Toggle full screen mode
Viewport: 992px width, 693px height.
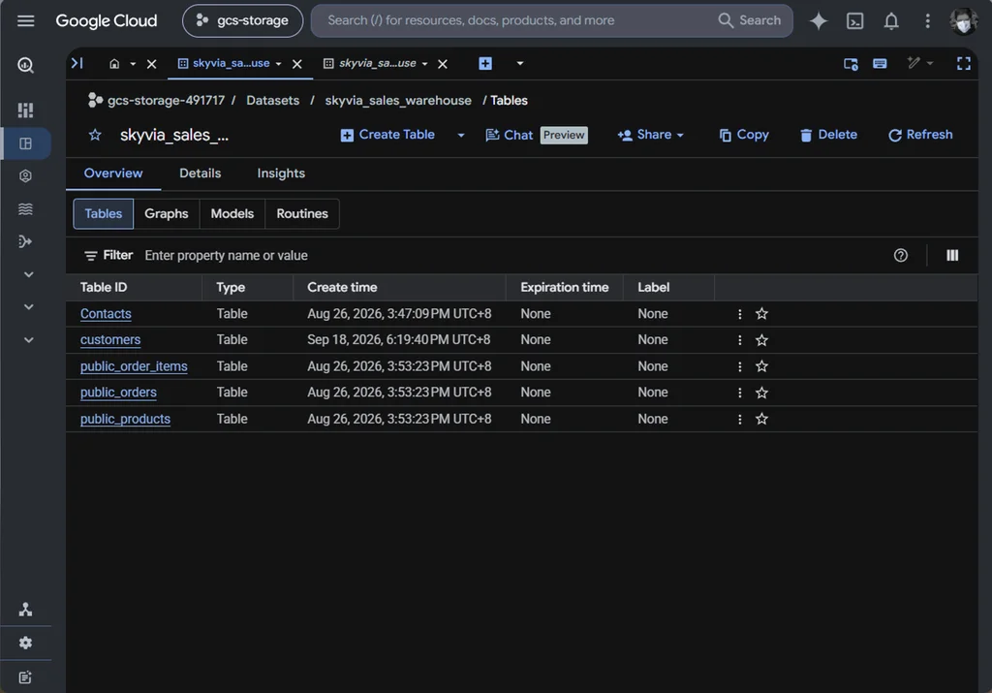[x=964, y=63]
